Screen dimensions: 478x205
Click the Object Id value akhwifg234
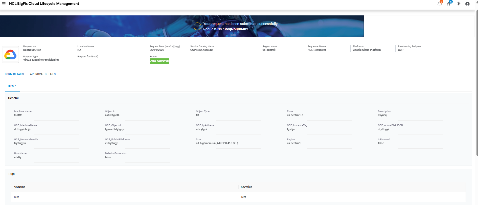pyautogui.click(x=112, y=115)
